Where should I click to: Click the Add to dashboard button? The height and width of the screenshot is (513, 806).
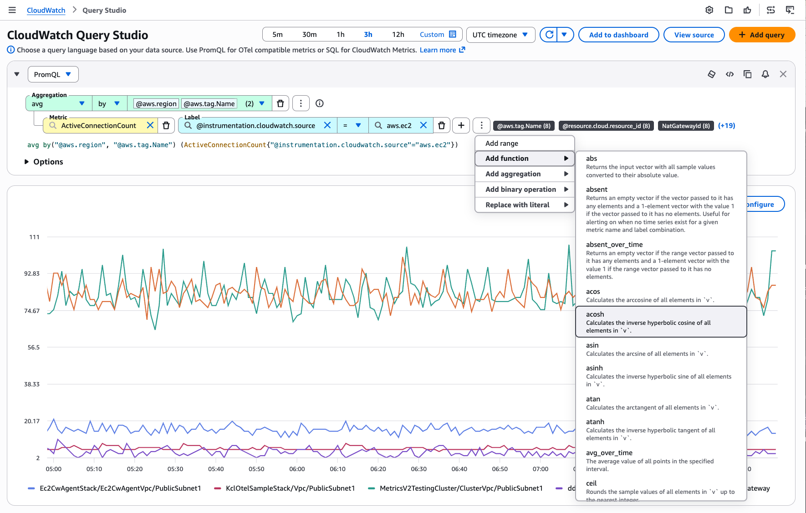point(618,35)
